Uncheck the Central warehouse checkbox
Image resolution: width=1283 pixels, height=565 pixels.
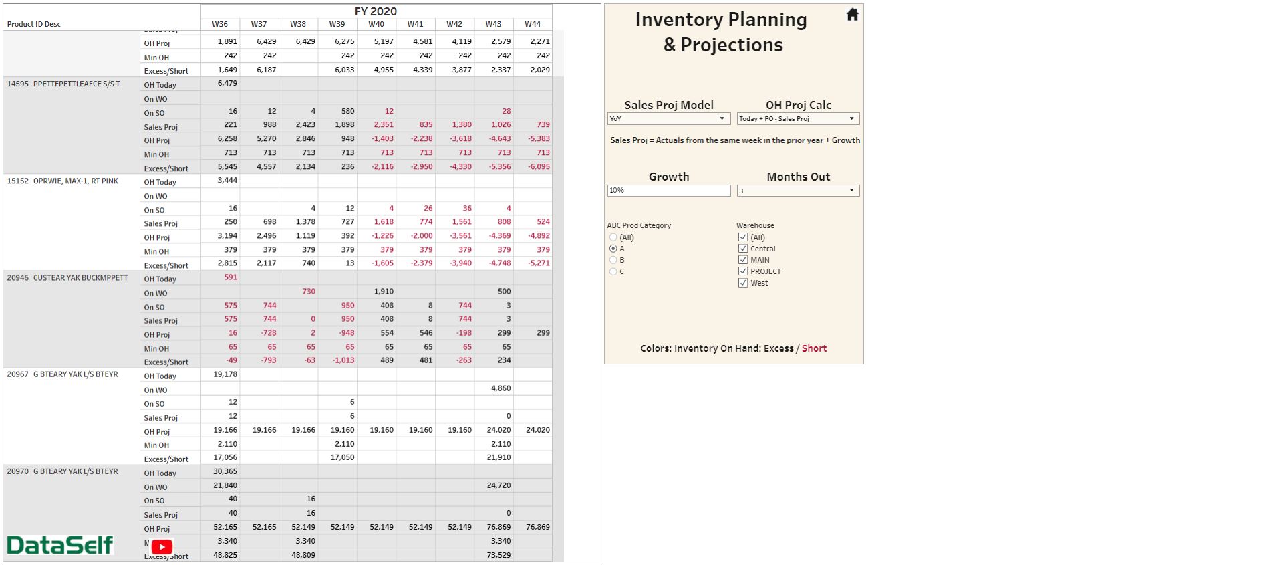coord(743,249)
